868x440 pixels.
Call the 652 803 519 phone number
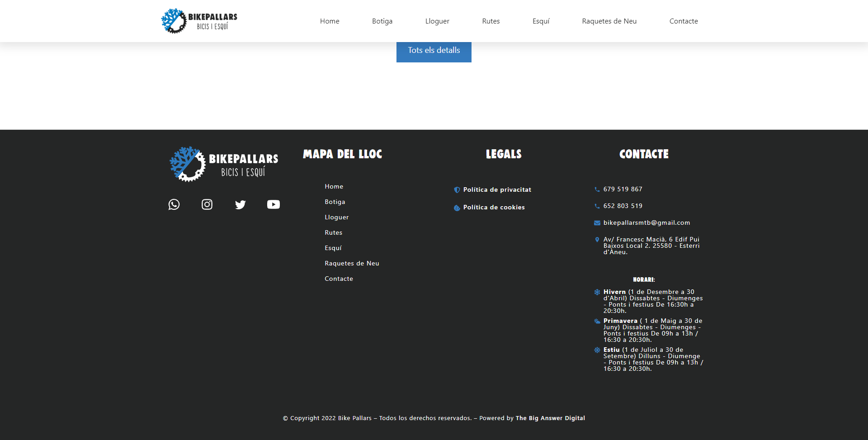tap(623, 206)
